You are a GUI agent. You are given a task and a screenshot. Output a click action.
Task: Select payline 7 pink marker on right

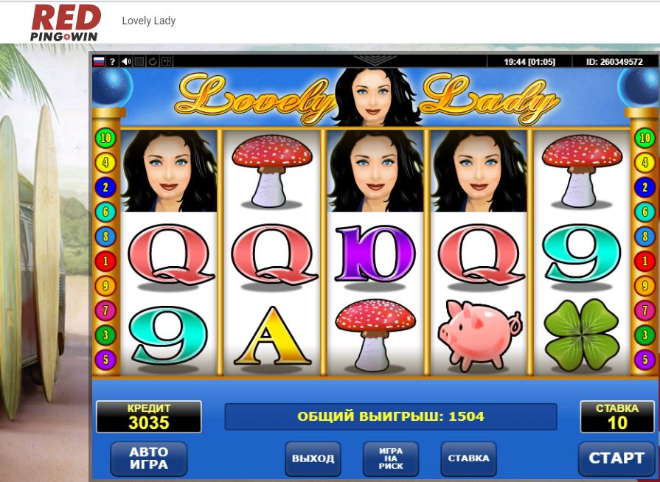tap(645, 310)
